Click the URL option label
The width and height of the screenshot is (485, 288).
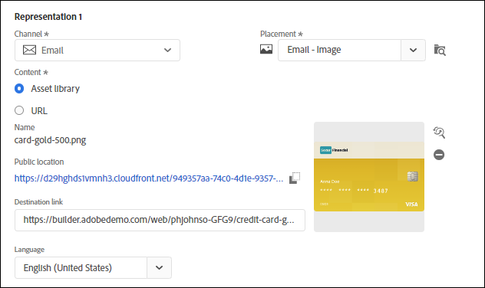click(39, 111)
